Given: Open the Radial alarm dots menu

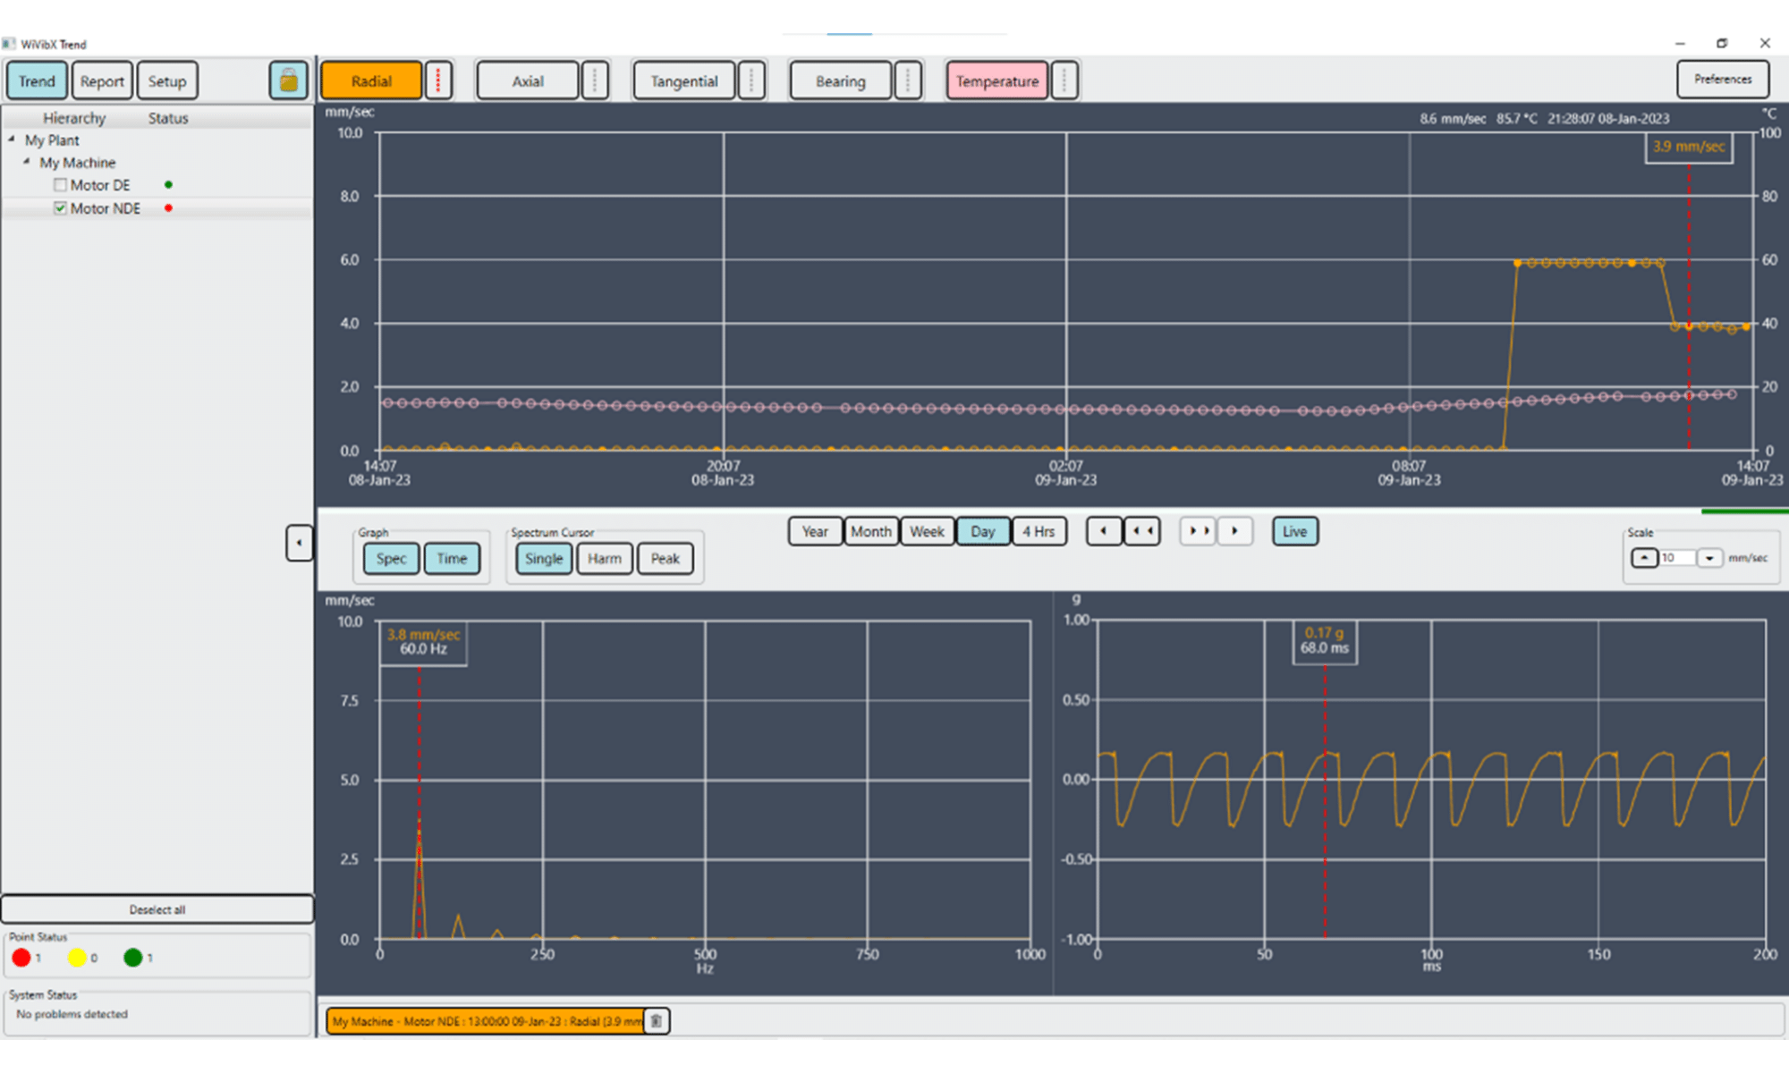Looking at the screenshot, I should coord(438,80).
